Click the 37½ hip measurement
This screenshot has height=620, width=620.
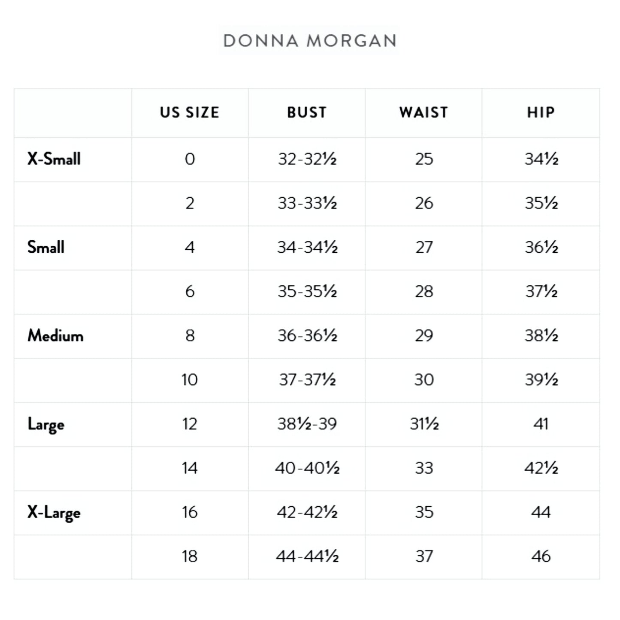pyautogui.click(x=541, y=292)
